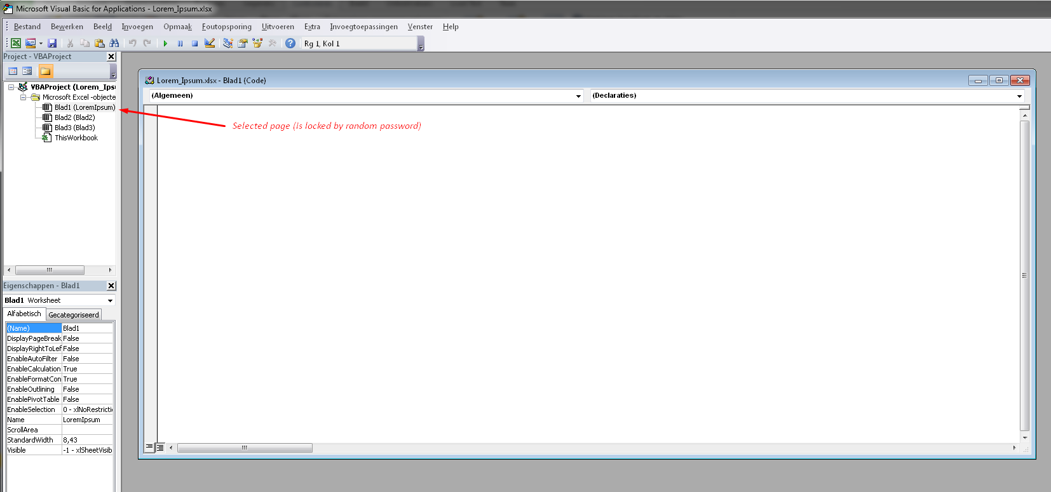1051x492 pixels.
Task: Click the View Microsoft Excel icon
Action: pyautogui.click(x=16, y=43)
